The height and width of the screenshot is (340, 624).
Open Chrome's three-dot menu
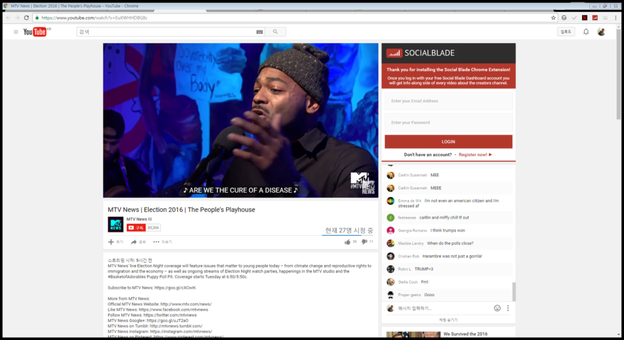click(615, 18)
